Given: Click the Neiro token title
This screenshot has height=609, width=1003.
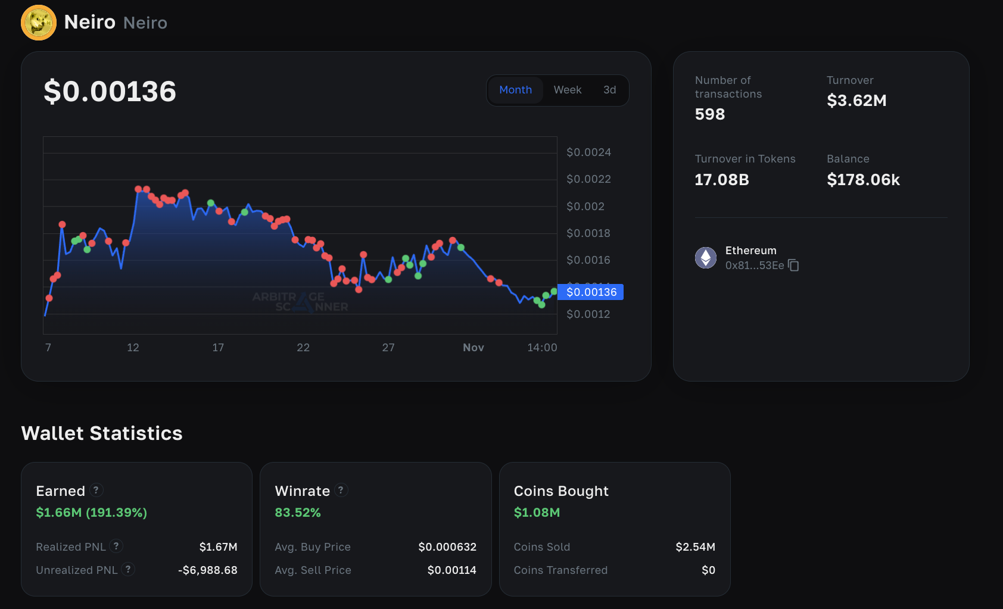Looking at the screenshot, I should [x=90, y=22].
